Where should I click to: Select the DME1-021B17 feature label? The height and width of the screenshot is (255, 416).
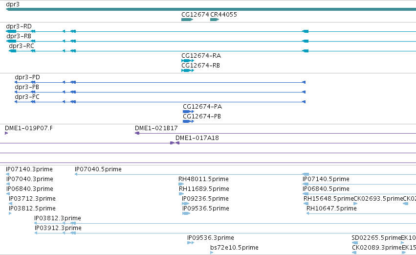156,128
